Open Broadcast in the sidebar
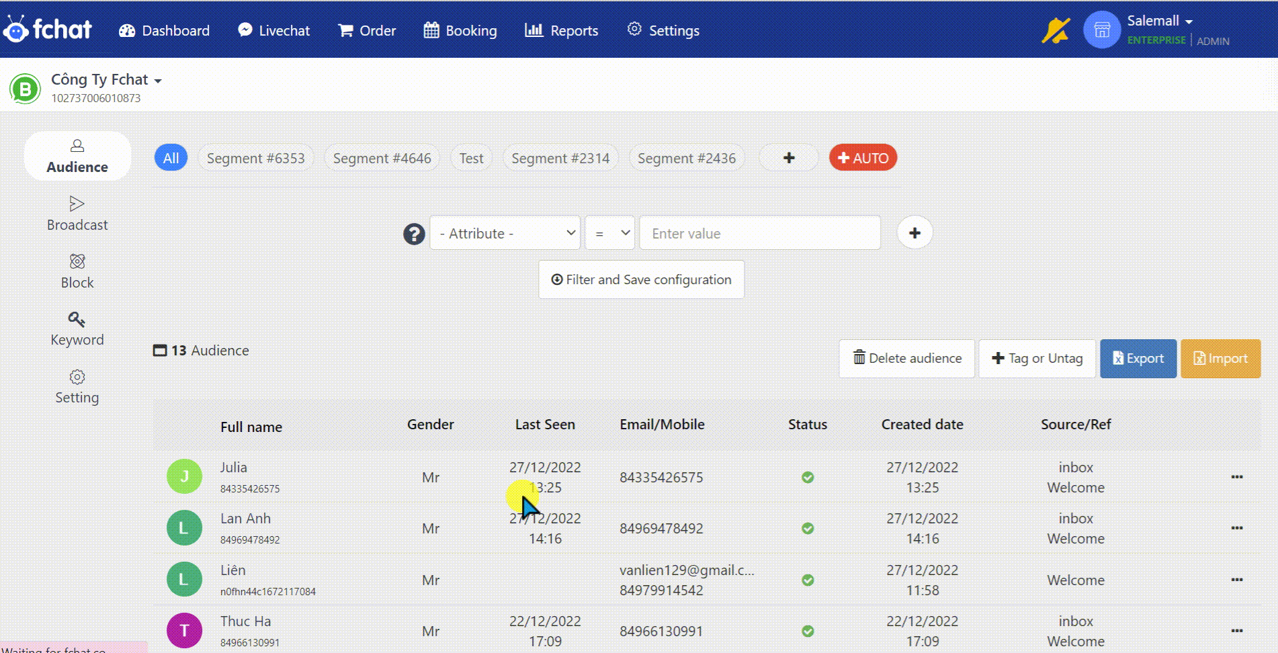This screenshot has width=1278, height=653. pos(77,214)
